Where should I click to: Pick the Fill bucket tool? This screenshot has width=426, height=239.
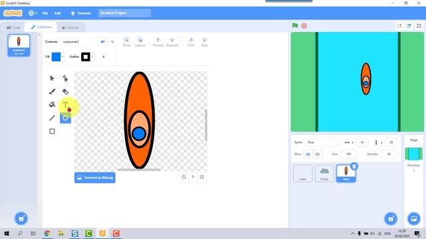[52, 105]
